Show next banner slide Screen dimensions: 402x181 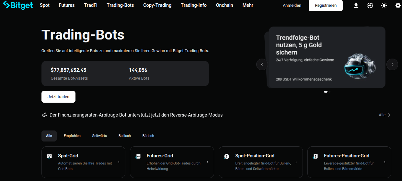tap(392, 64)
